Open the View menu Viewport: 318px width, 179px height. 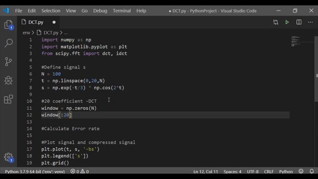point(71,11)
